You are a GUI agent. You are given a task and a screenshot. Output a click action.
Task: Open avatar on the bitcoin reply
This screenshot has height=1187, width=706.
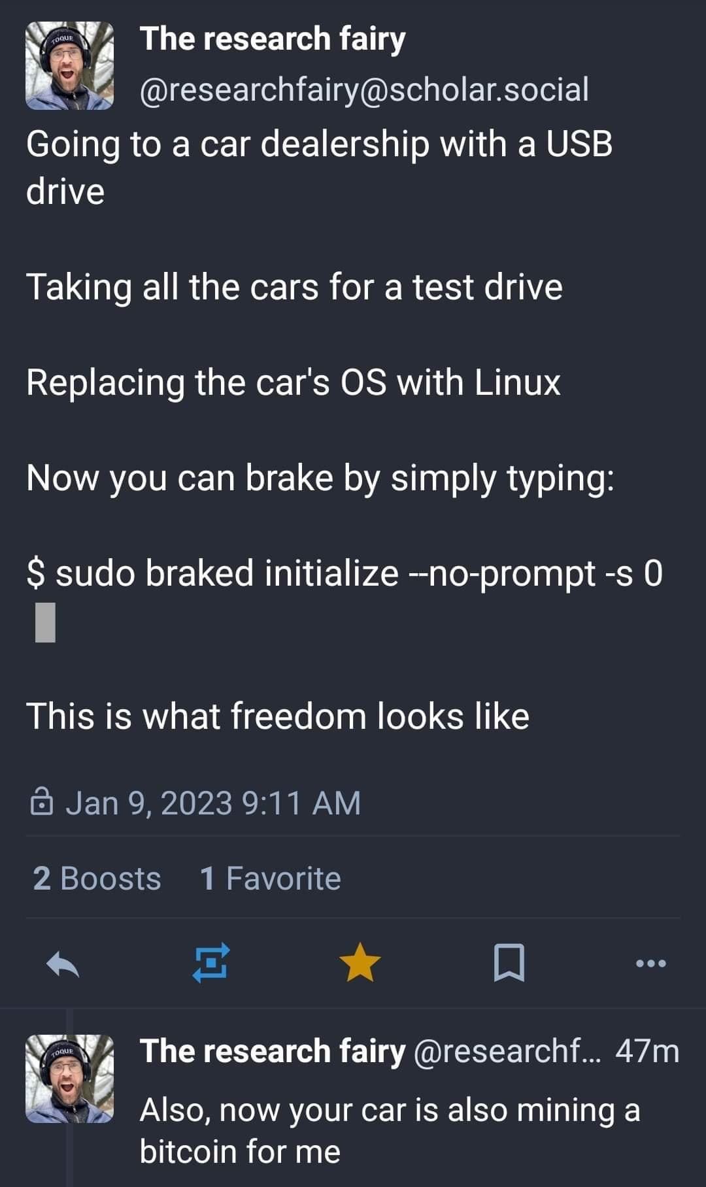coord(69,1078)
